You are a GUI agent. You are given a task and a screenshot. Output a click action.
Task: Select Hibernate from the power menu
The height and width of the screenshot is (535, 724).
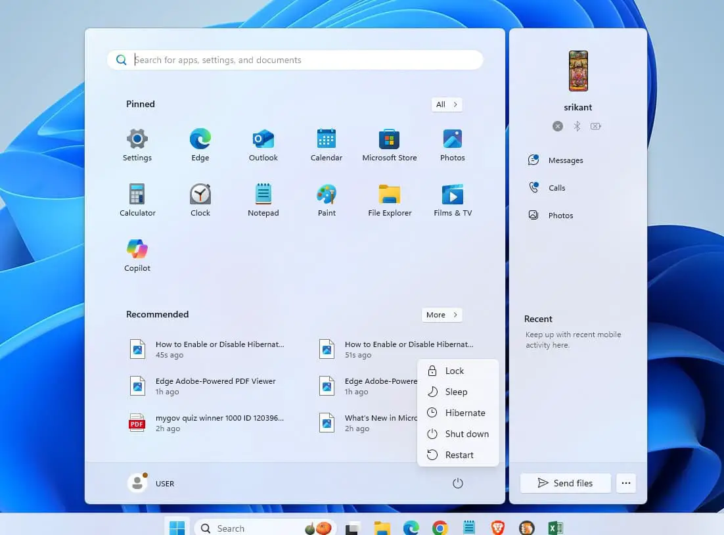pos(464,413)
